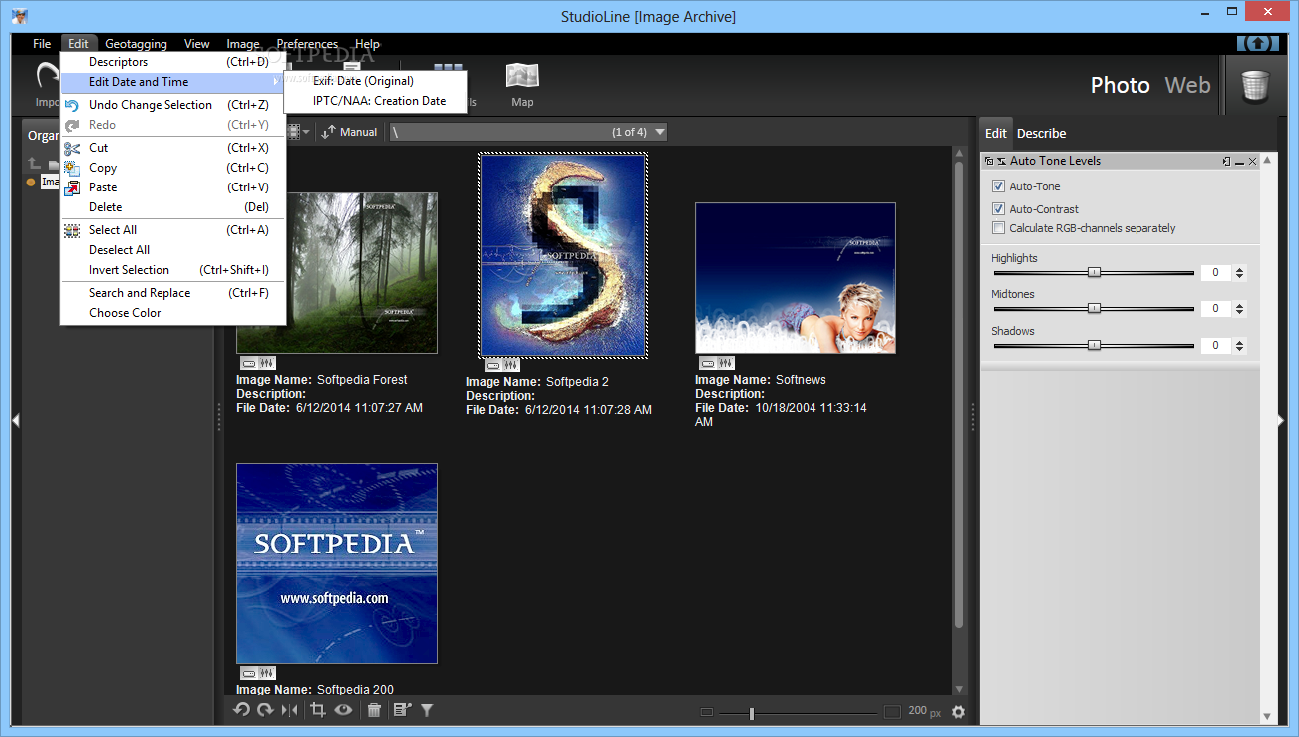Screen dimensions: 1299x737
Task: Collapse the right panel with the right-edge arrow
Action: pyautogui.click(x=1282, y=421)
